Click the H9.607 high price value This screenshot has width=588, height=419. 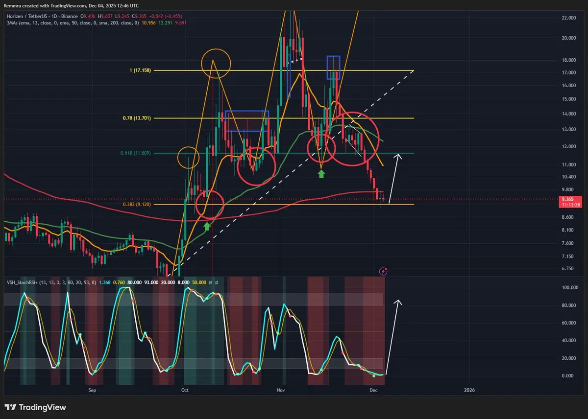106,16
